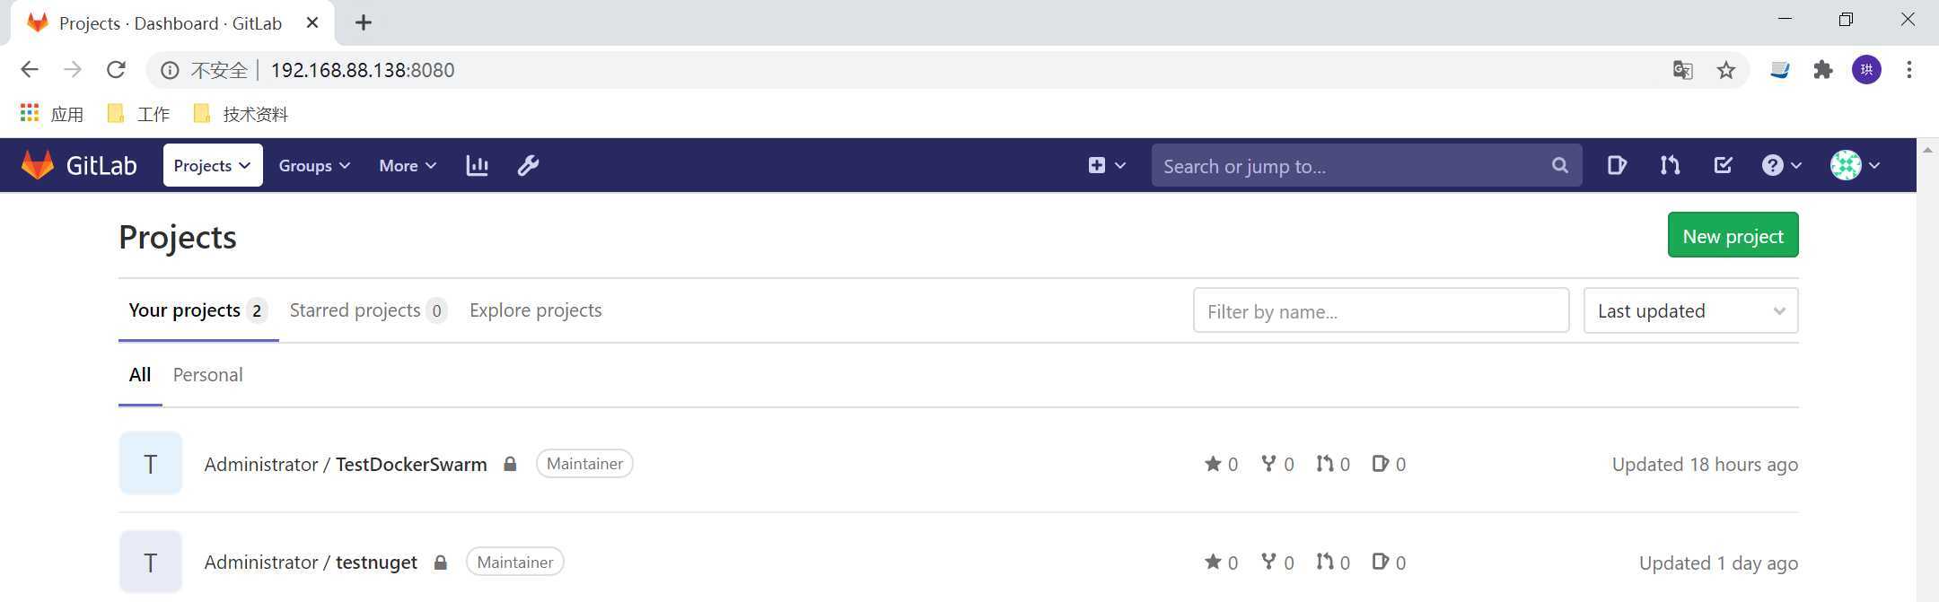Click the translate page icon
This screenshot has width=1939, height=602.
pos(1682,70)
